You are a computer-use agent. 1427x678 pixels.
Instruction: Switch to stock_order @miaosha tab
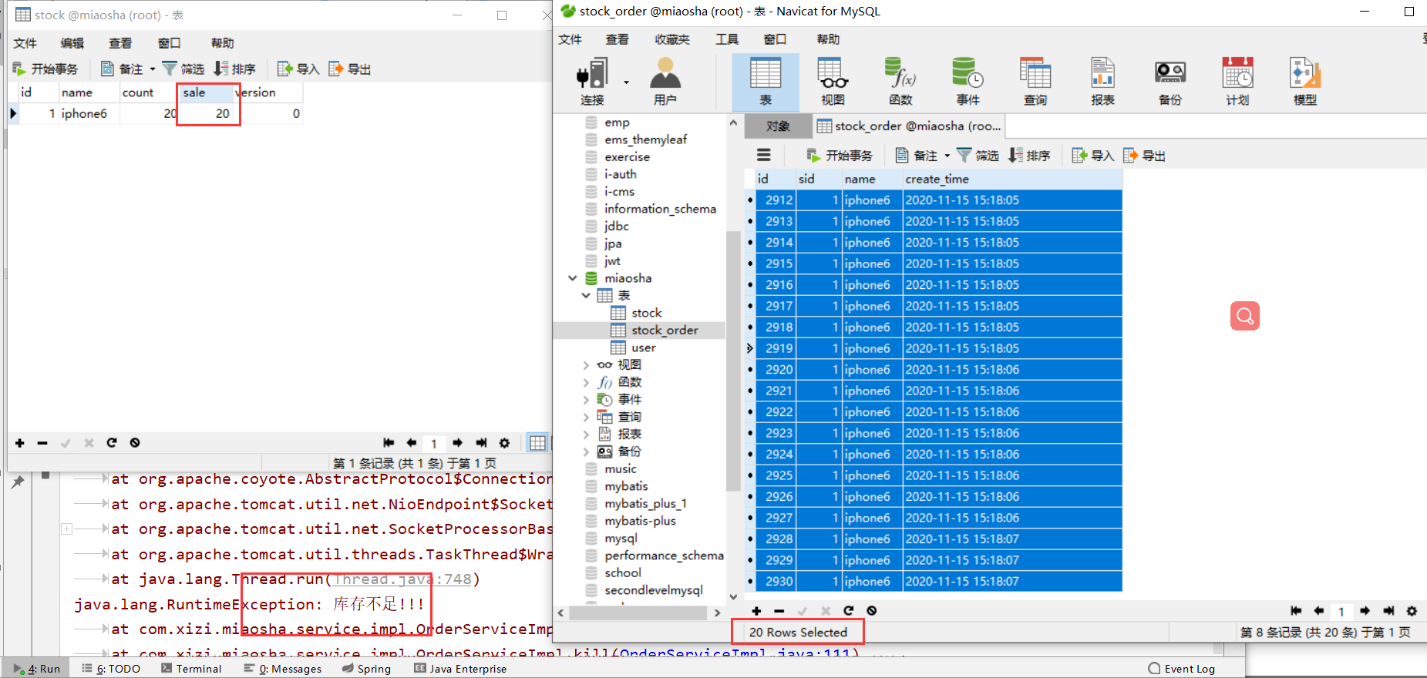pyautogui.click(x=909, y=126)
